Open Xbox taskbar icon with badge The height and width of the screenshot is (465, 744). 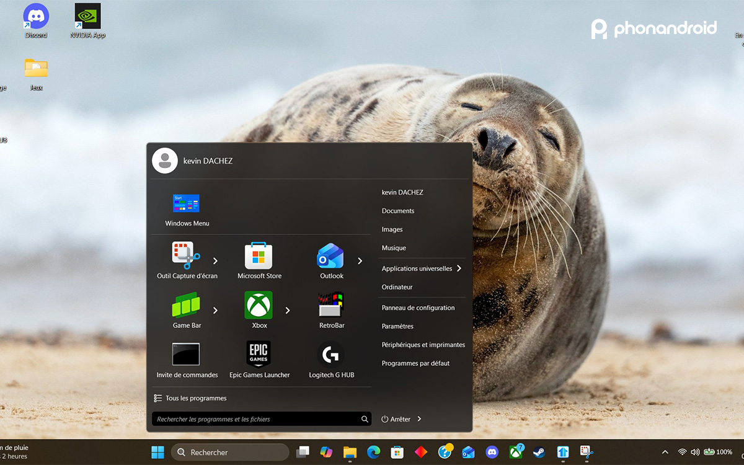pos(516,451)
